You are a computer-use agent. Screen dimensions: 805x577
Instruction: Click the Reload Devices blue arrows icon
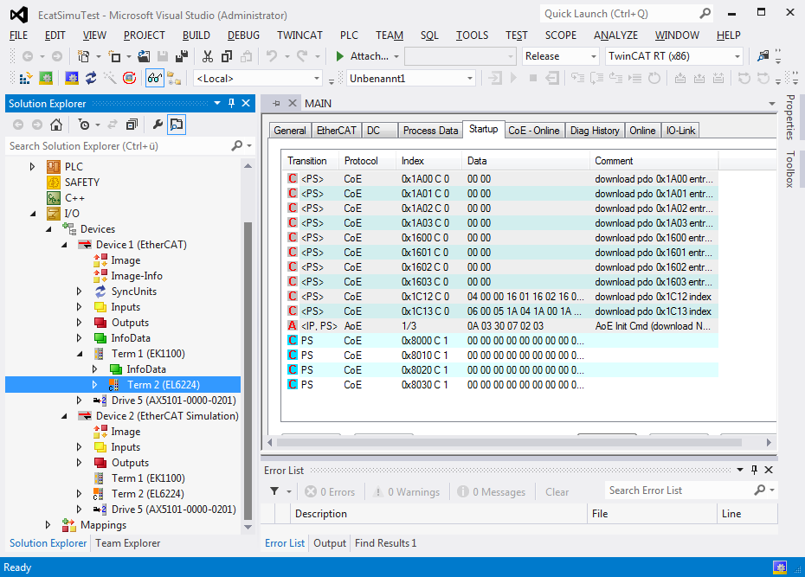click(x=91, y=79)
